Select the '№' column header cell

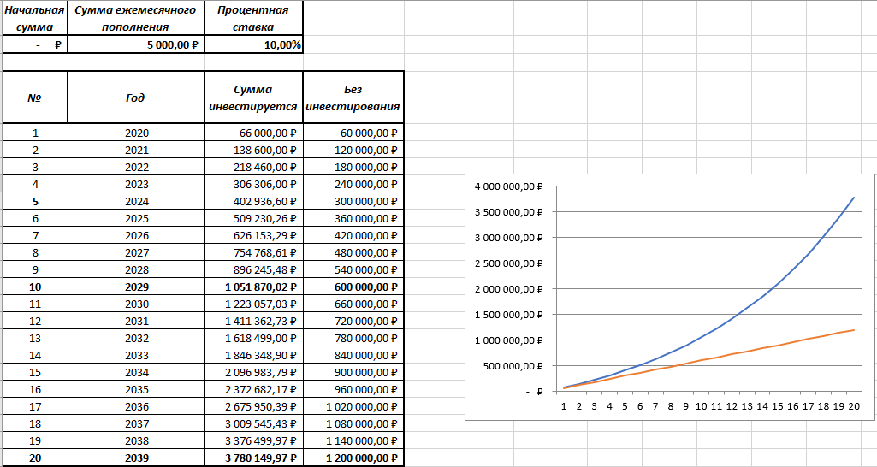click(x=35, y=98)
